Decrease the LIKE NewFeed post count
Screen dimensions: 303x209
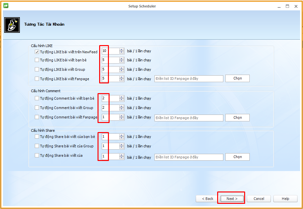(x=122, y=52)
